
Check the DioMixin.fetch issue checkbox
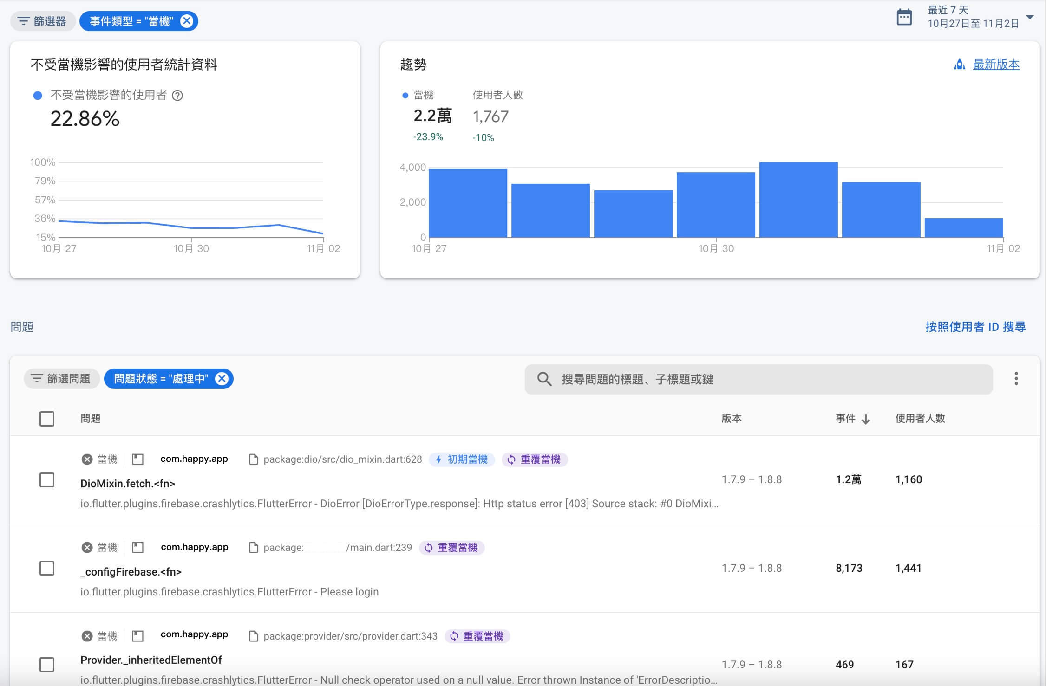click(47, 479)
